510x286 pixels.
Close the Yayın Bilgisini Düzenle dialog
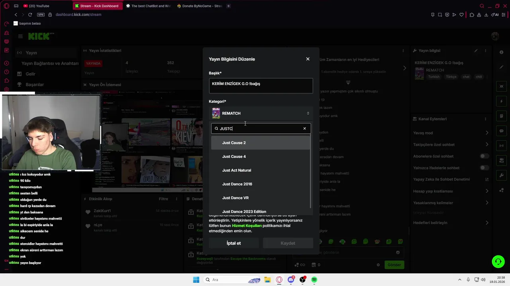pyautogui.click(x=308, y=59)
